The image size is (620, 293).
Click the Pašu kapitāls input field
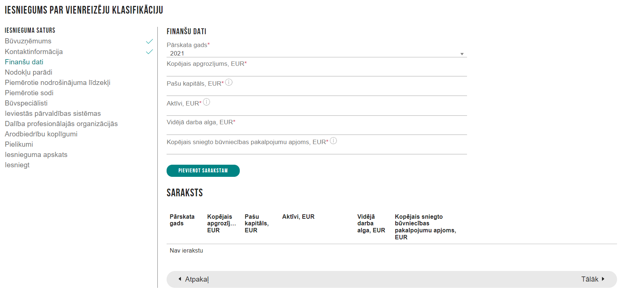[317, 92]
